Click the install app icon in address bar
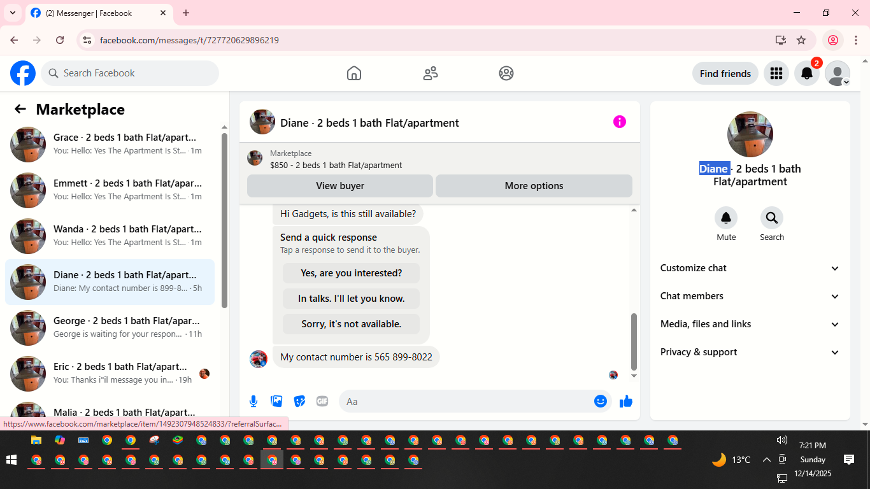Image resolution: width=870 pixels, height=489 pixels. click(x=781, y=40)
